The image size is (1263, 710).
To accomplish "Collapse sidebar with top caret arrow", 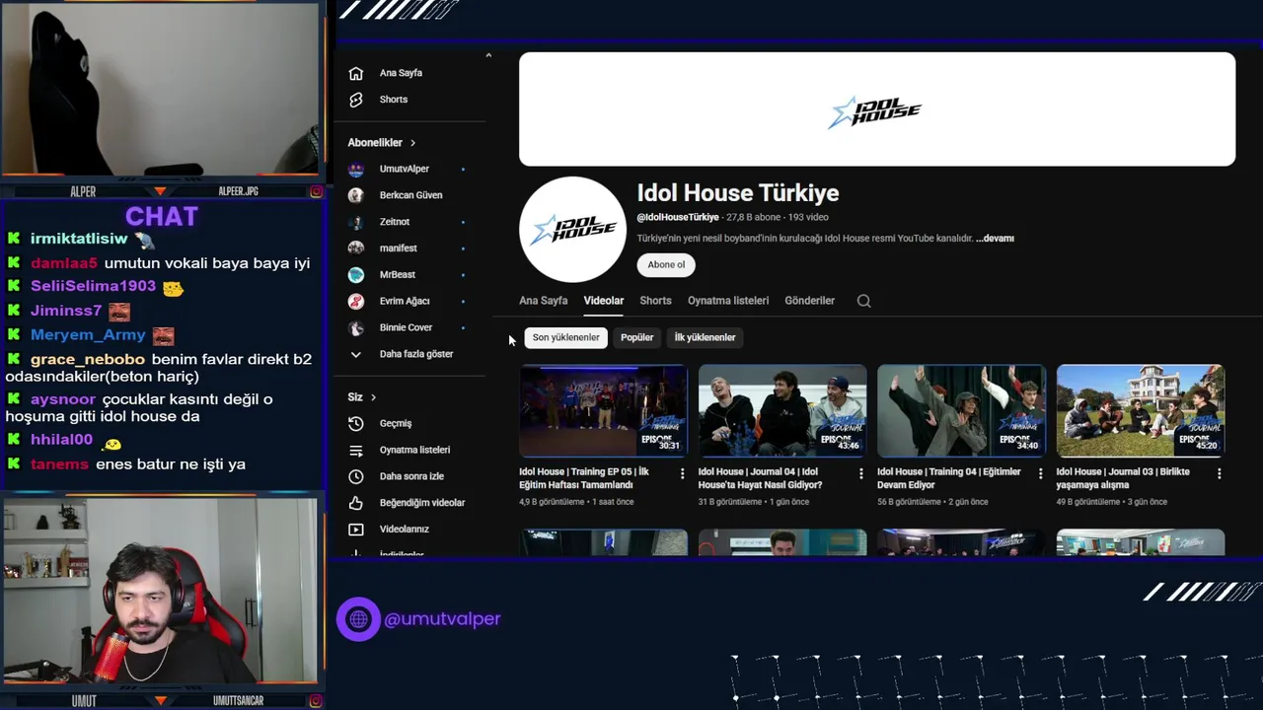I will (487, 56).
